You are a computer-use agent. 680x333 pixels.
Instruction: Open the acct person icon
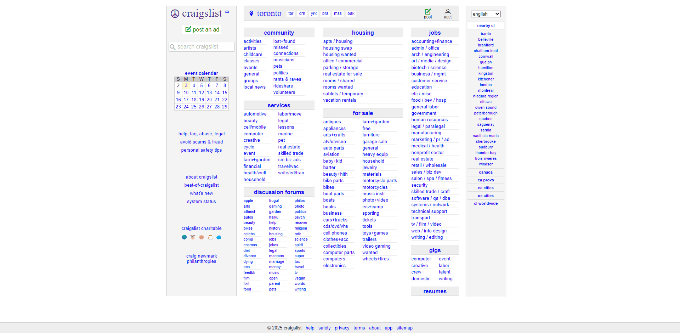(x=448, y=12)
